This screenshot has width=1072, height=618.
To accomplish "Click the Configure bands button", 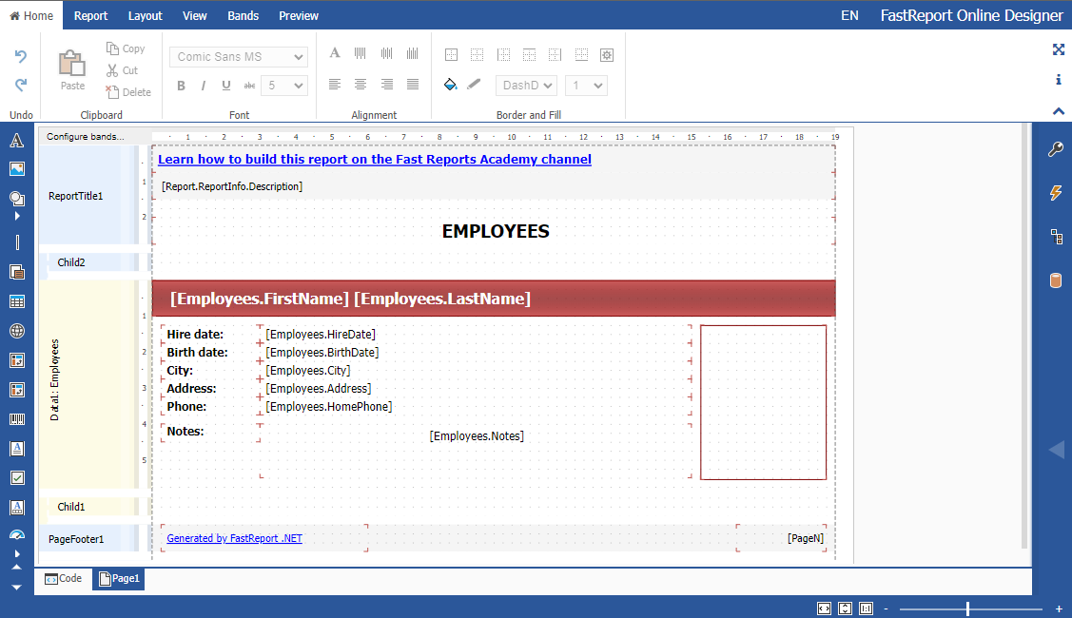I will (86, 137).
